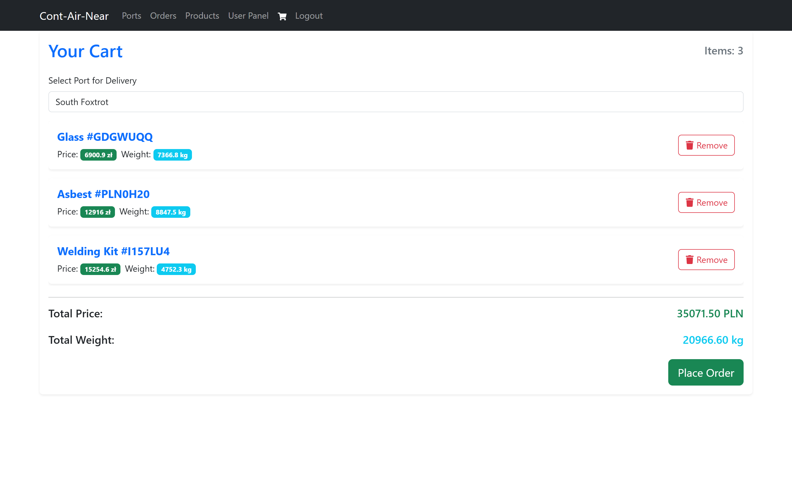
Task: Click the total 20966.60 kg value
Action: (x=713, y=340)
